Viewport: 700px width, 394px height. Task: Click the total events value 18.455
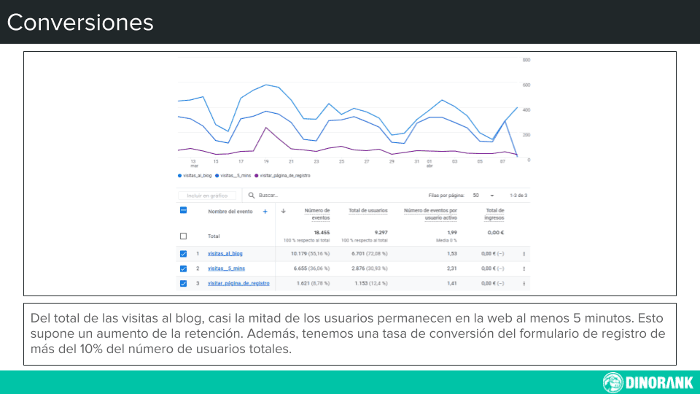pos(322,232)
